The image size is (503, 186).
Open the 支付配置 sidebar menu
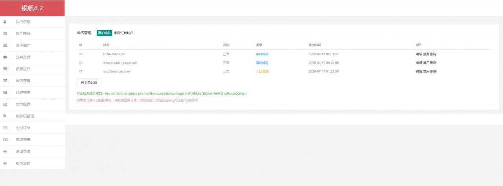click(23, 104)
